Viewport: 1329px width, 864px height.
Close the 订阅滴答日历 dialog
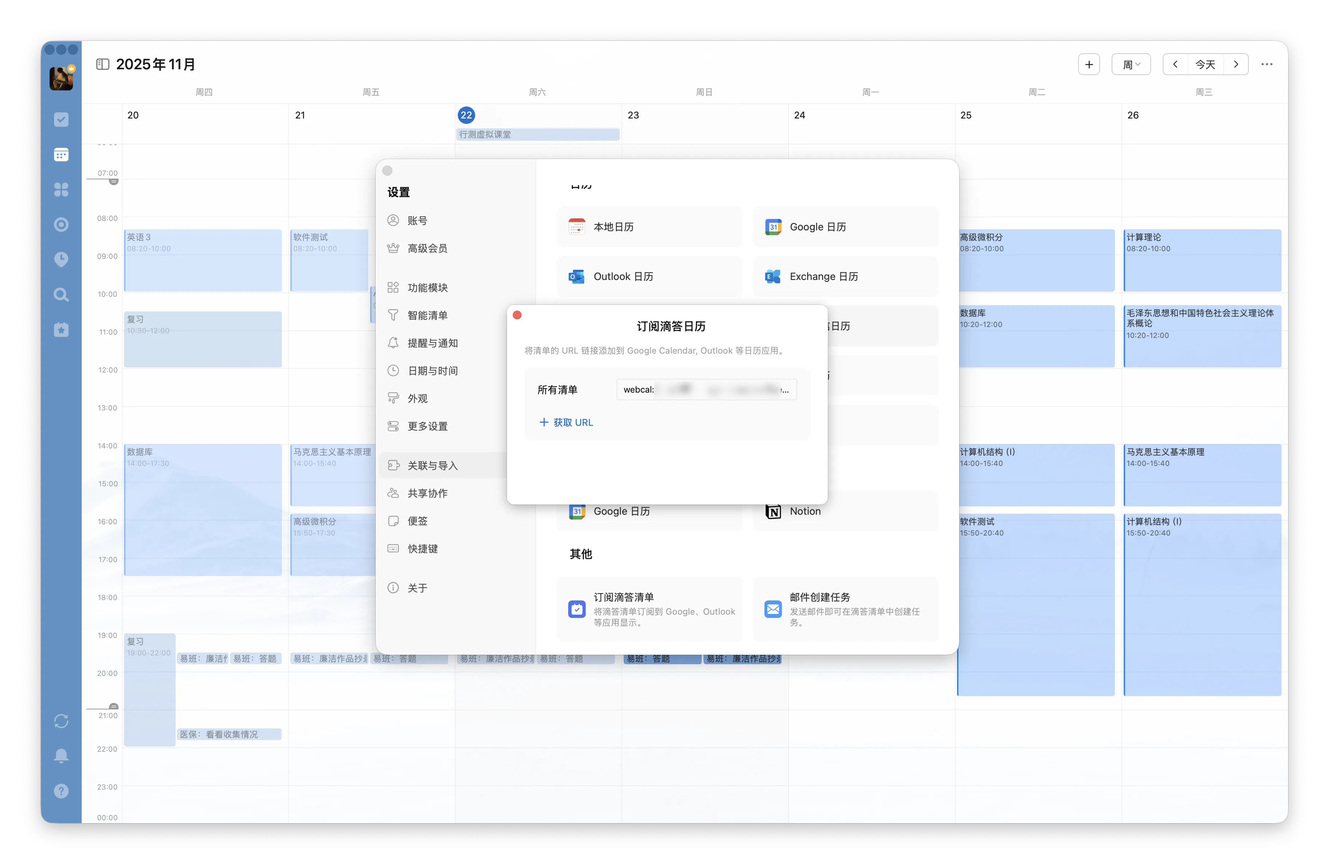[517, 315]
